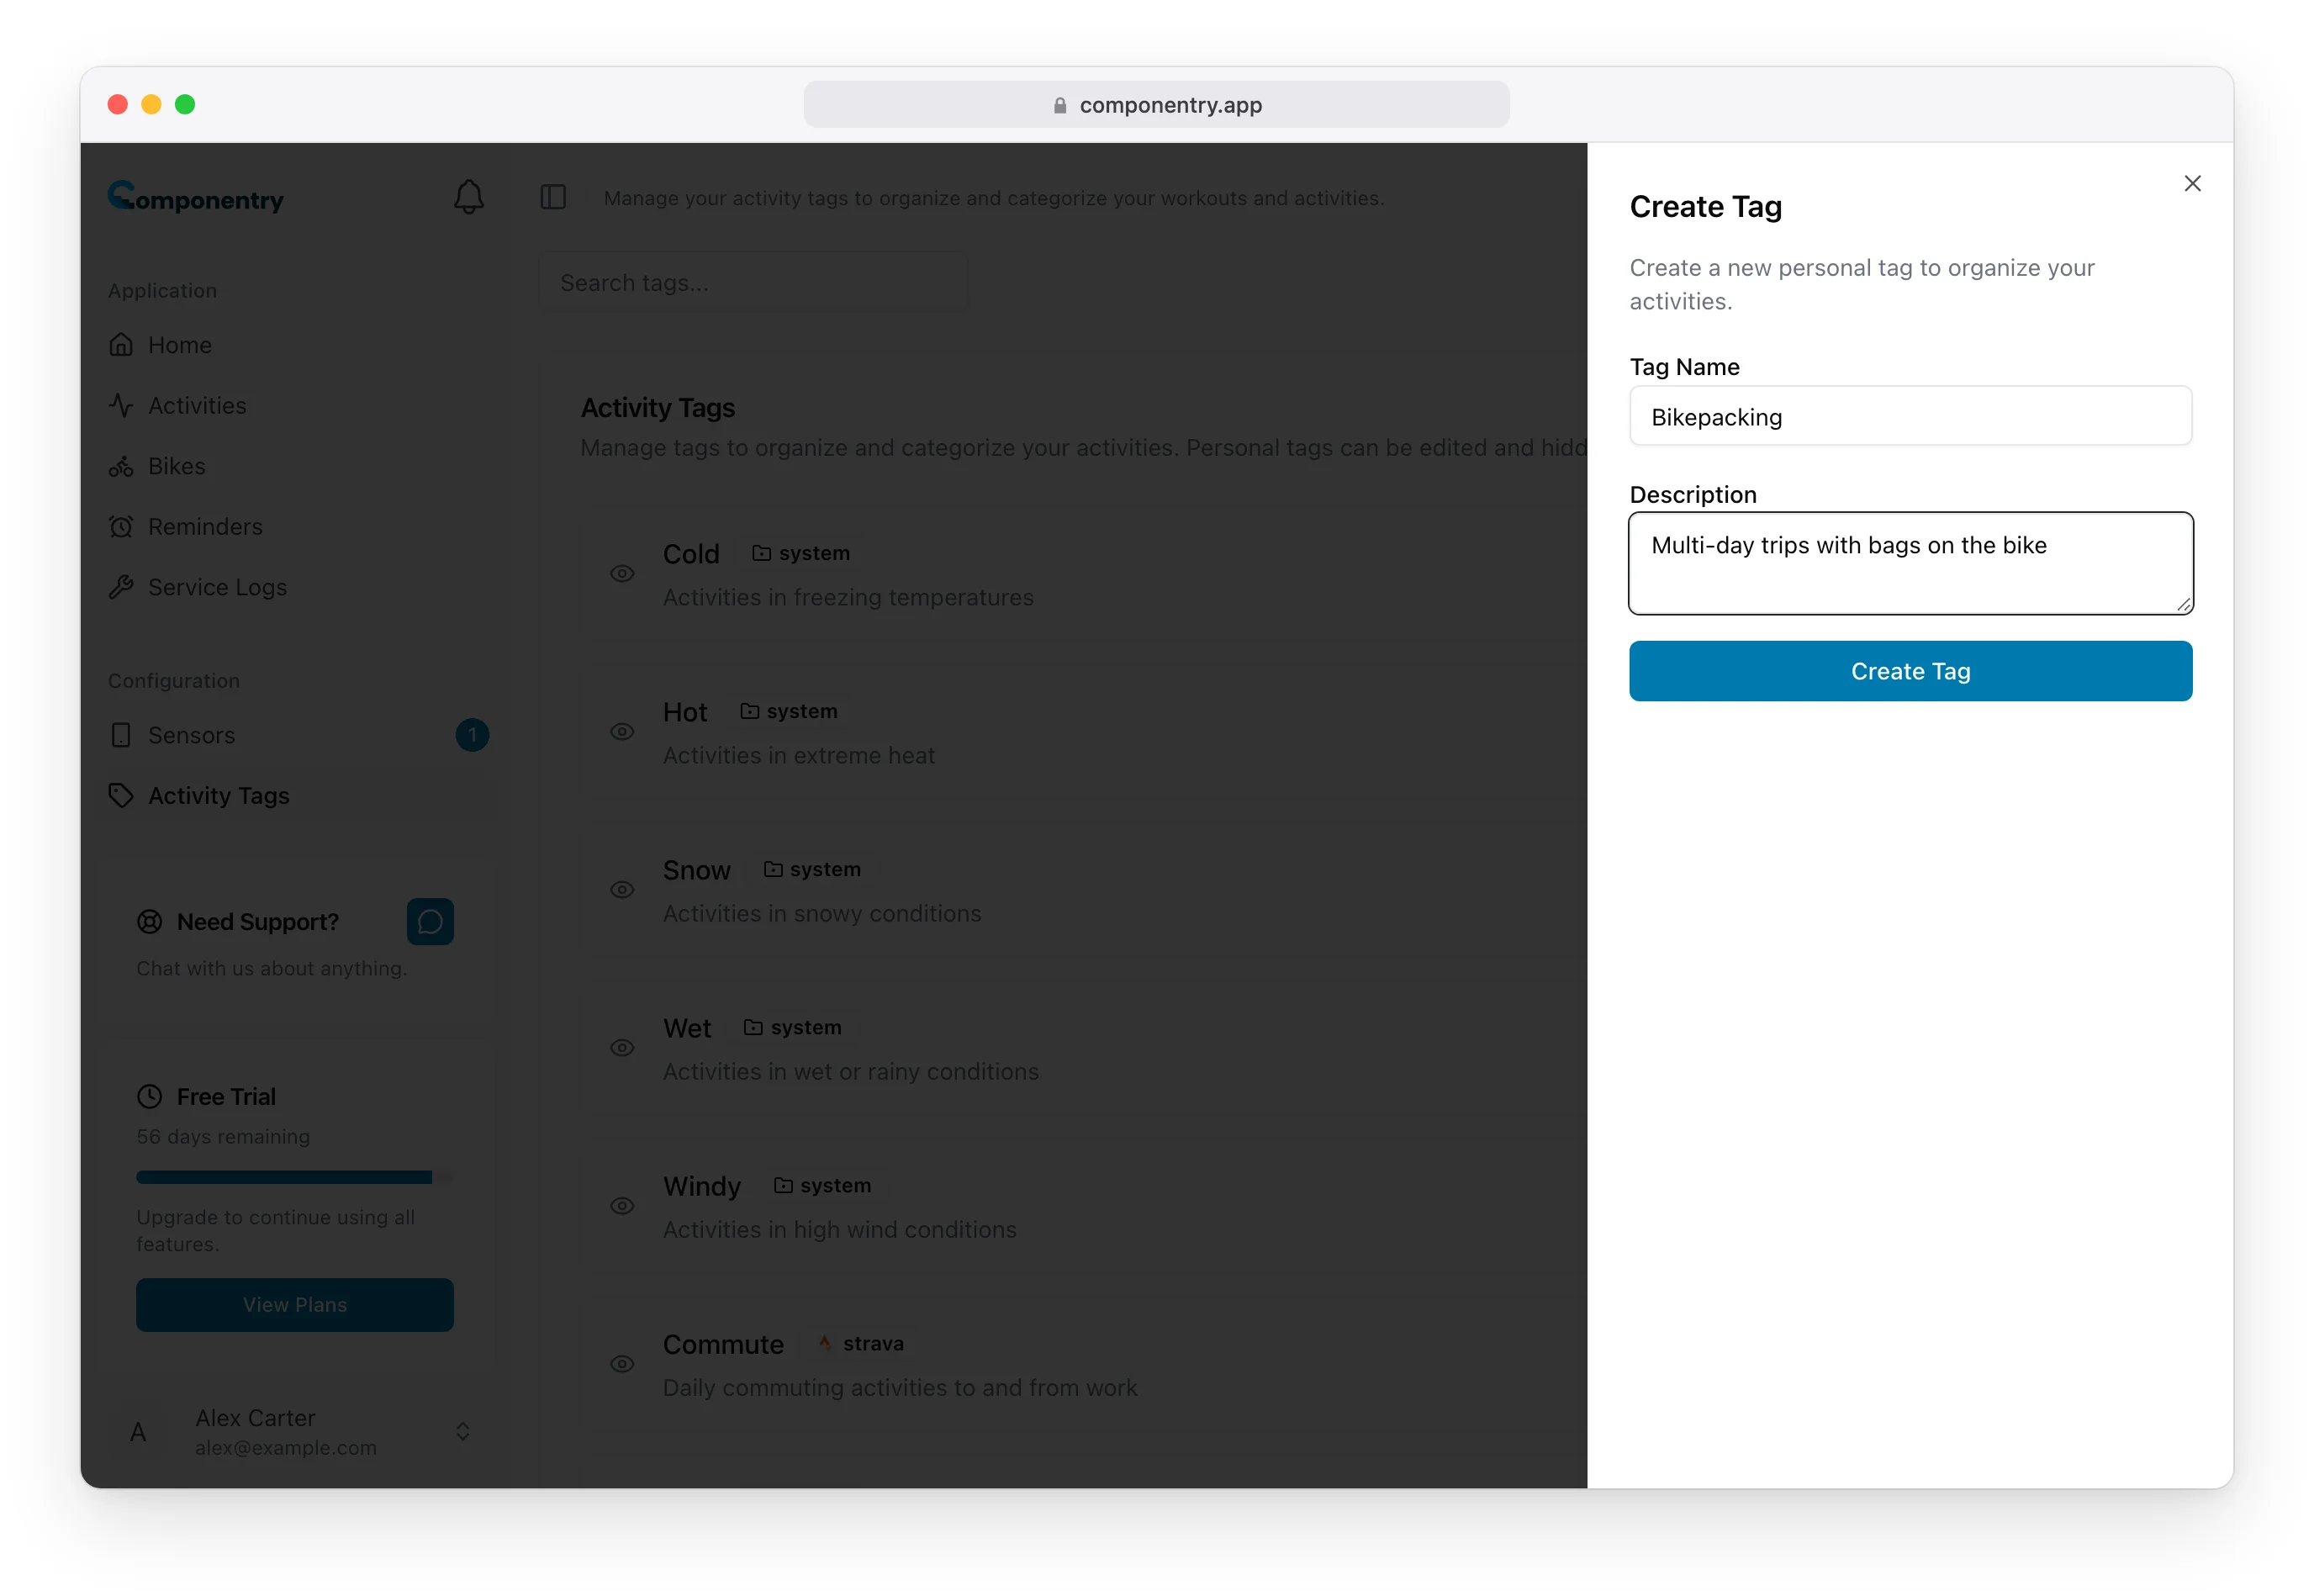Toggle visibility of the Commute tag
Screen dimensions: 2314x1596
pos(622,1363)
